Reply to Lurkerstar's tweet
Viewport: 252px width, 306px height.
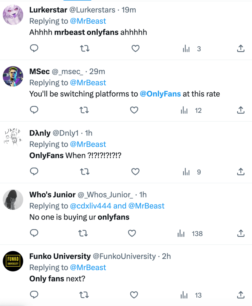point(34,48)
